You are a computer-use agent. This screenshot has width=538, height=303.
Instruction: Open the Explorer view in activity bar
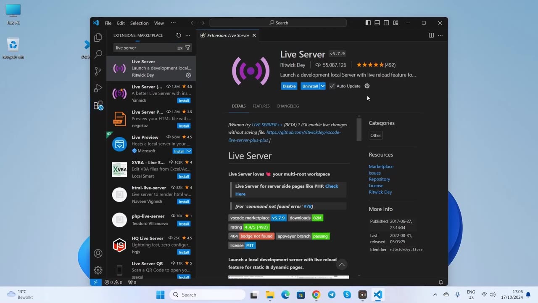(98, 37)
